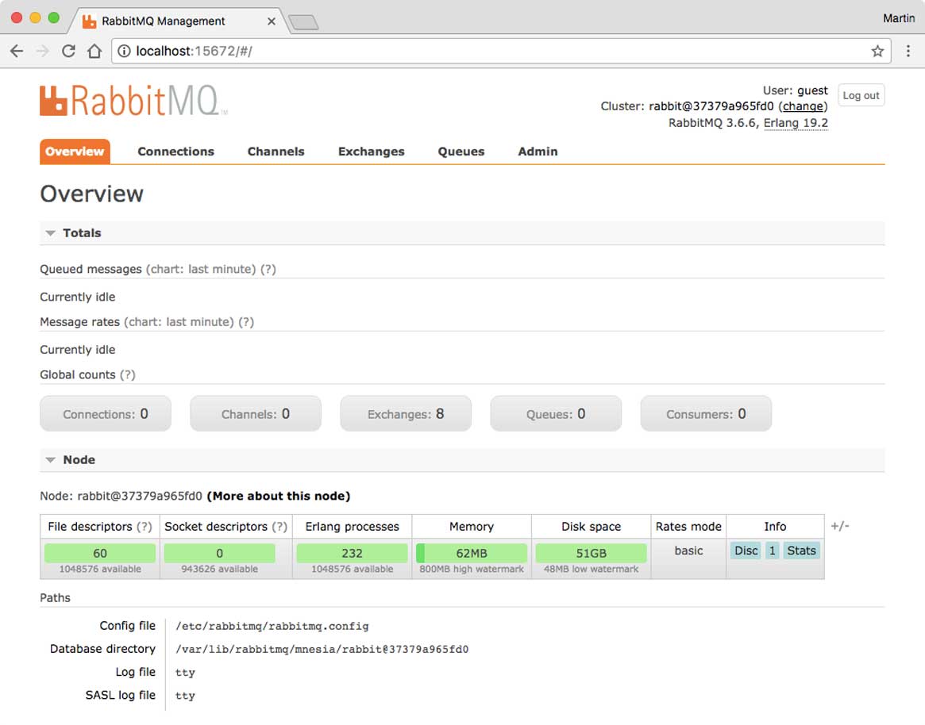Click the browser home icon
Image resolution: width=925 pixels, height=725 pixels.
pos(94,52)
